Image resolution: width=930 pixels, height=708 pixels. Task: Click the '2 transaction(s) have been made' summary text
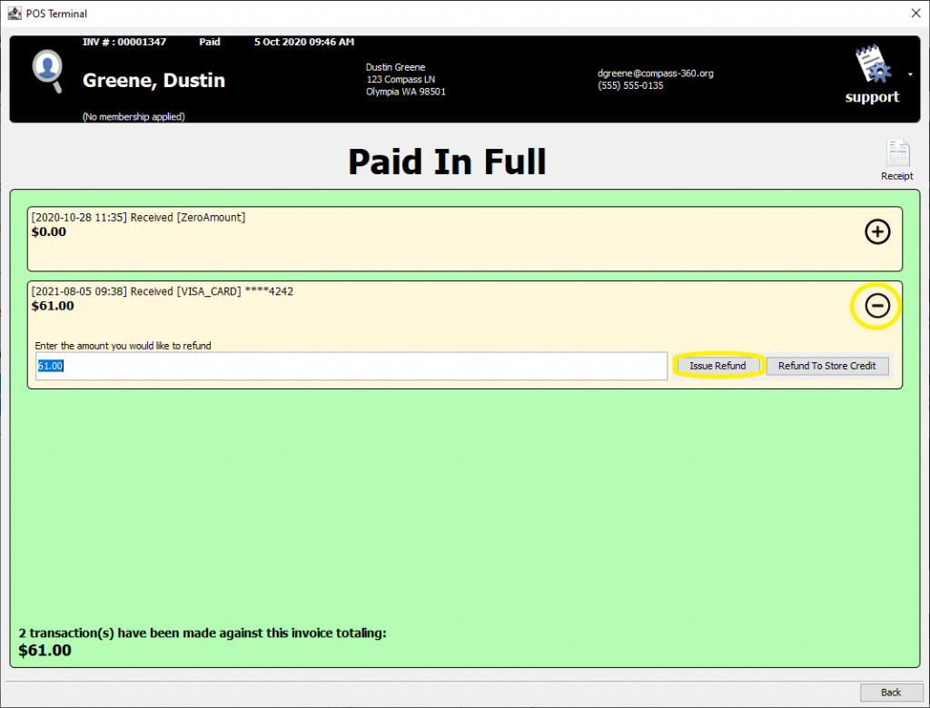coord(203,634)
